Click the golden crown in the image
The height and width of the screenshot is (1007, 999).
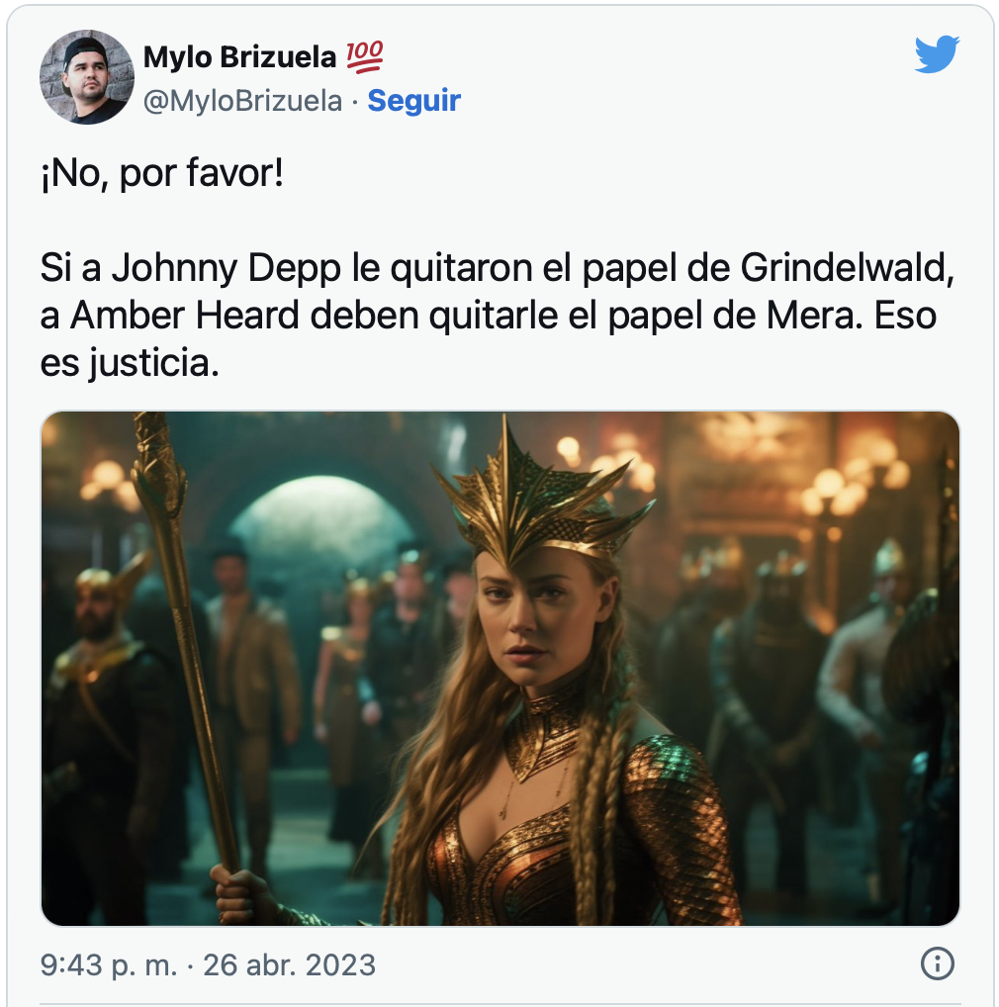(x=539, y=496)
